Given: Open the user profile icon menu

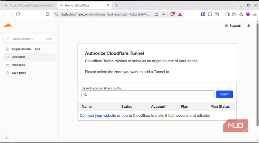Looking at the screenshot, I should pyautogui.click(x=248, y=26).
